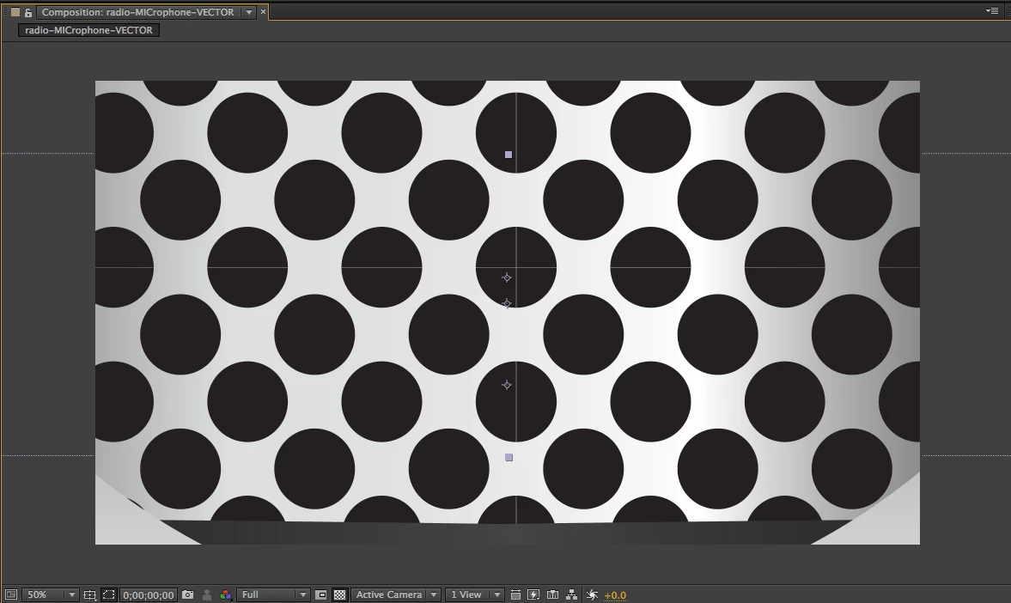
Task: Click the fast previews lightning icon
Action: pos(533,594)
